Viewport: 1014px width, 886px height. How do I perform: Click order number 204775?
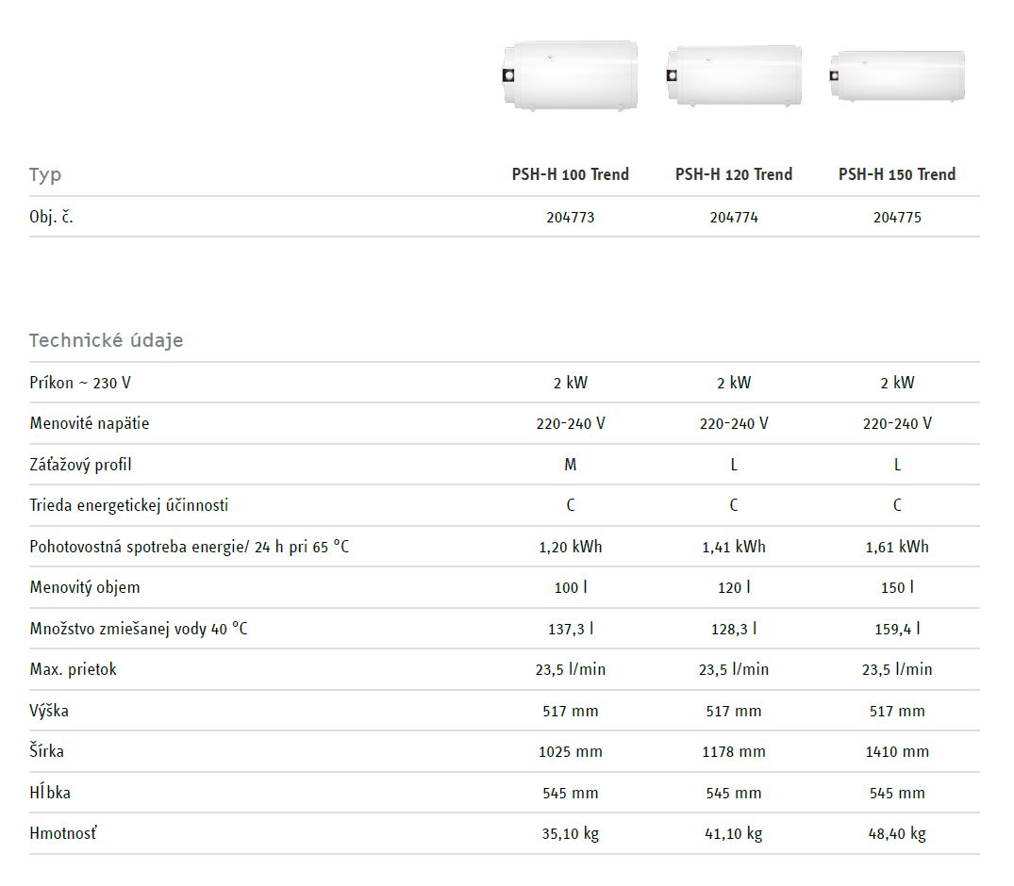point(896,218)
